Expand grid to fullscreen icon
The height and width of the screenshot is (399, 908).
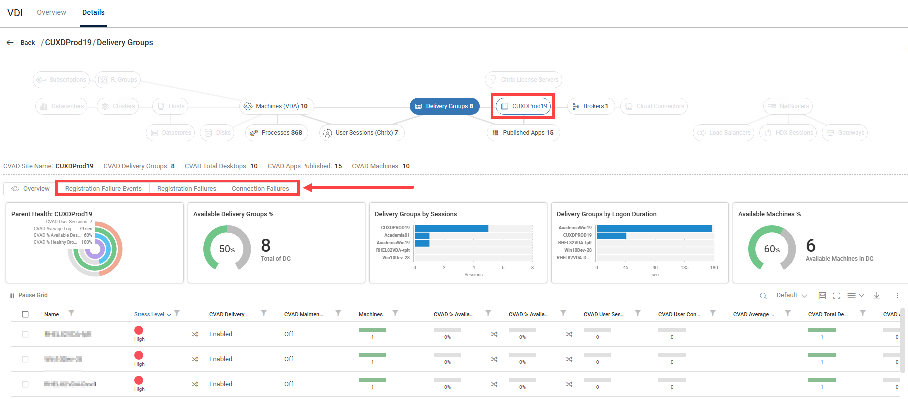point(837,296)
